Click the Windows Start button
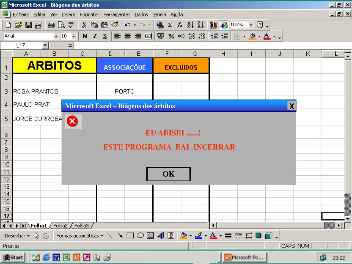The width and height of the screenshot is (352, 264). point(13,257)
